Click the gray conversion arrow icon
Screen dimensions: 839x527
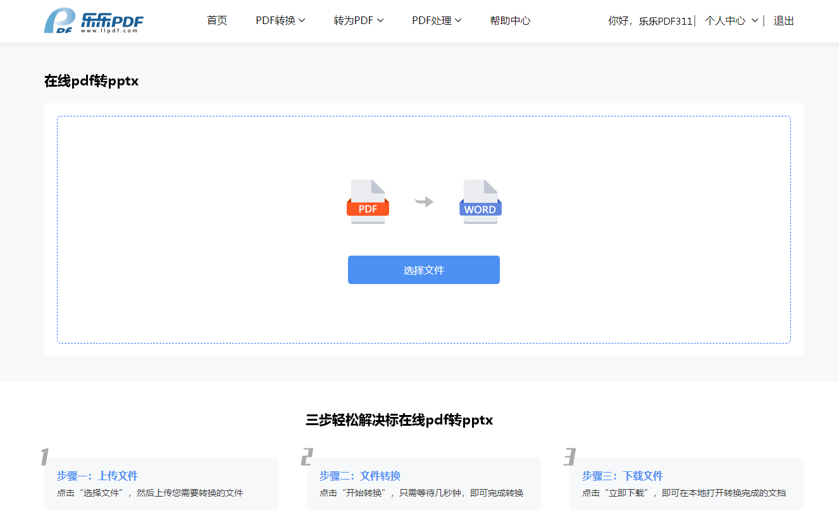click(424, 202)
